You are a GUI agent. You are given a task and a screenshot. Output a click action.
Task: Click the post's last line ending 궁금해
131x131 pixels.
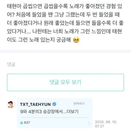pyautogui.click(x=39, y=40)
